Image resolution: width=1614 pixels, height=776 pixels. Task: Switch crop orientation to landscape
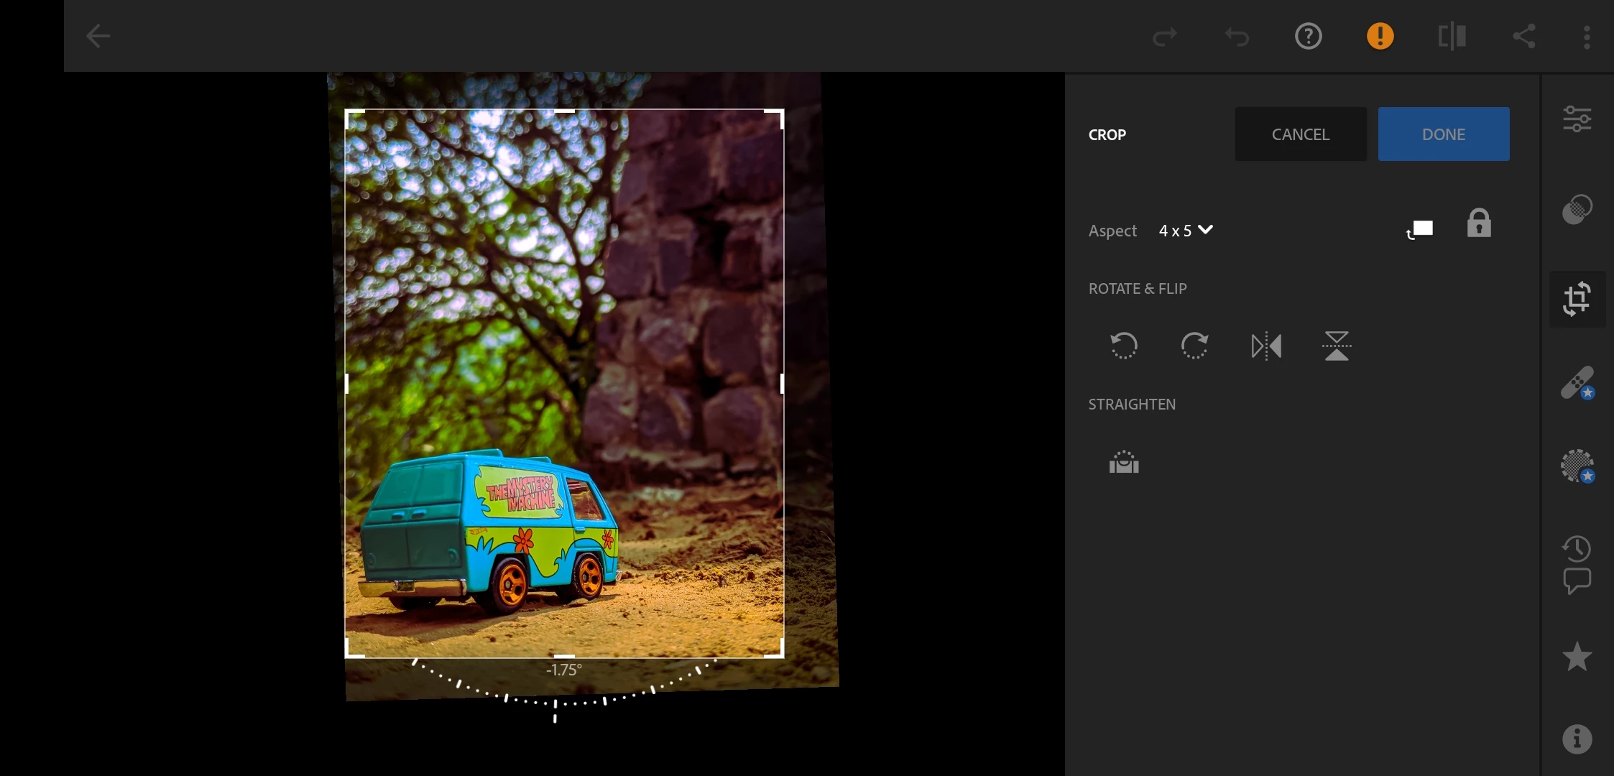click(1420, 230)
